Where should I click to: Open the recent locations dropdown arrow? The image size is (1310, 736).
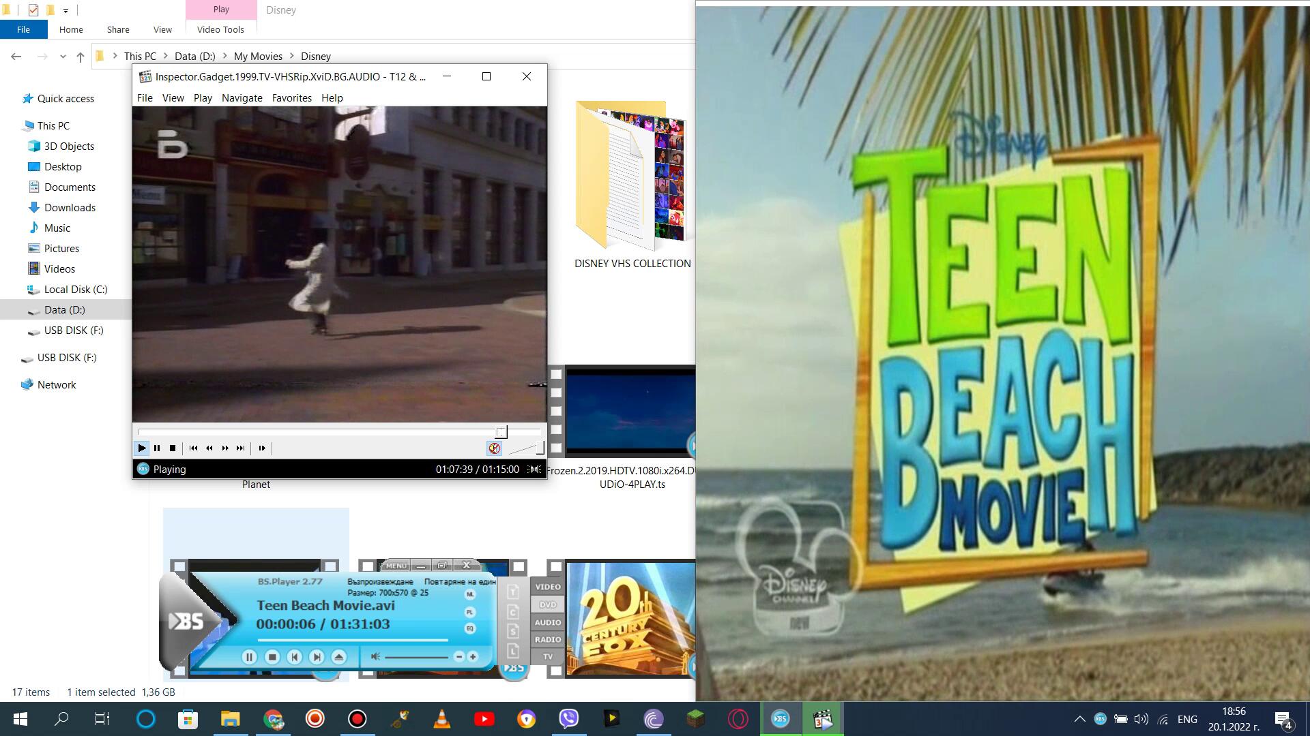click(x=63, y=57)
